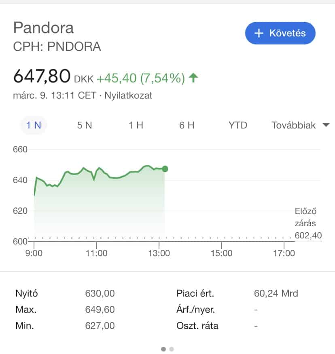Switch to the 1 H range tab

[136, 125]
